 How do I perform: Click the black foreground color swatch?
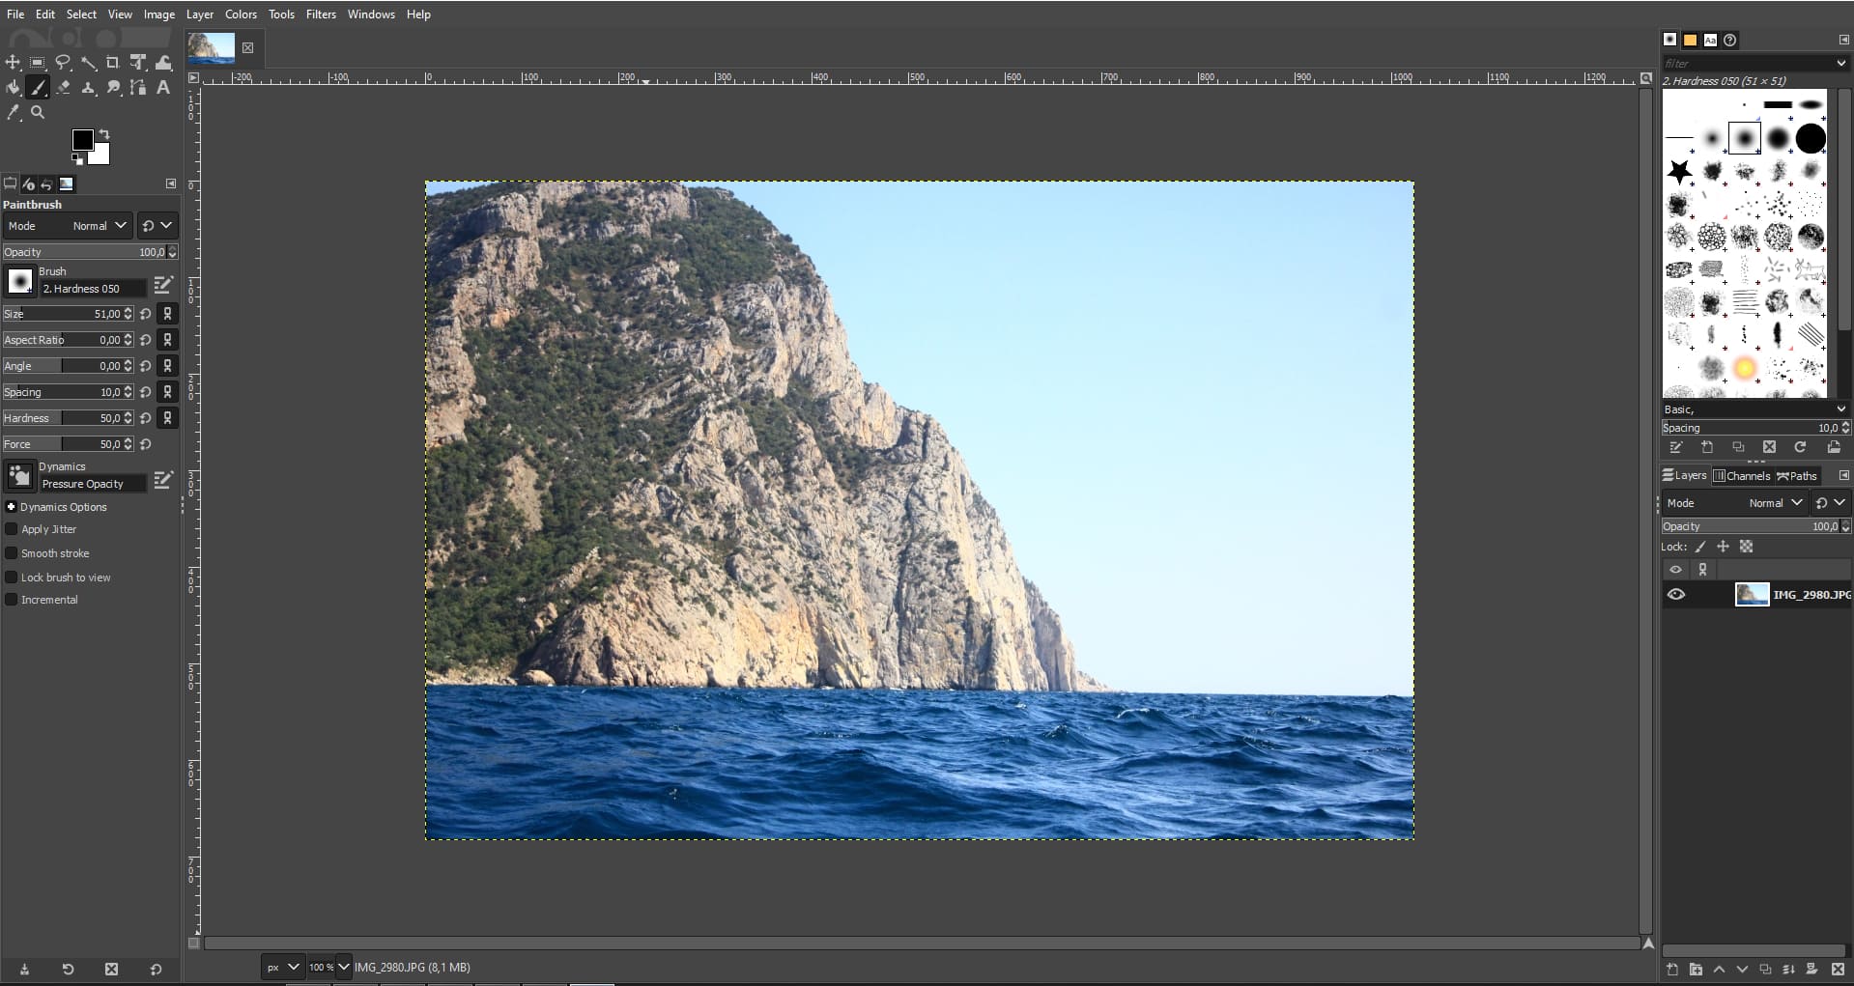[82, 140]
